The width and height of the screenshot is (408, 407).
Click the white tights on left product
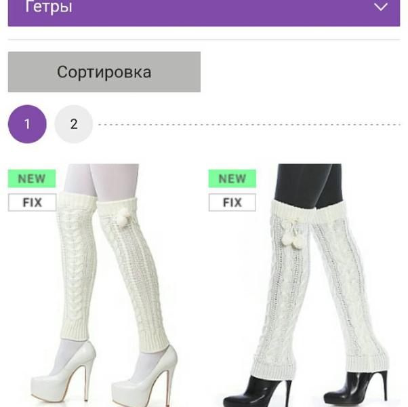(102, 182)
